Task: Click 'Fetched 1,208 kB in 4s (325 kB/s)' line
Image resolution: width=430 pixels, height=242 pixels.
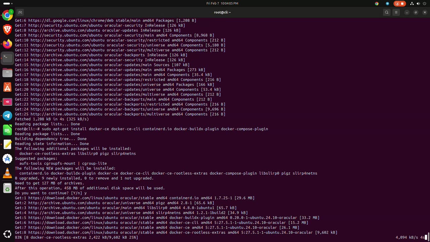Action: (x=52, y=119)
